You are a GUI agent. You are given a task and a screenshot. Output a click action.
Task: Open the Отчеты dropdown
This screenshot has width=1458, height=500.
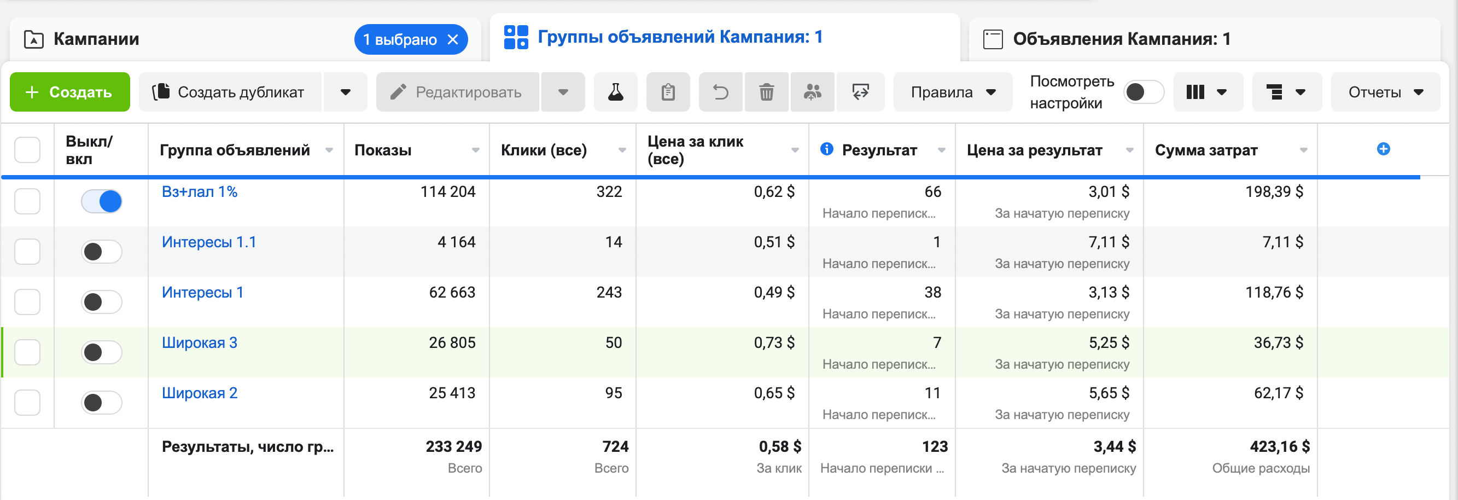point(1385,92)
